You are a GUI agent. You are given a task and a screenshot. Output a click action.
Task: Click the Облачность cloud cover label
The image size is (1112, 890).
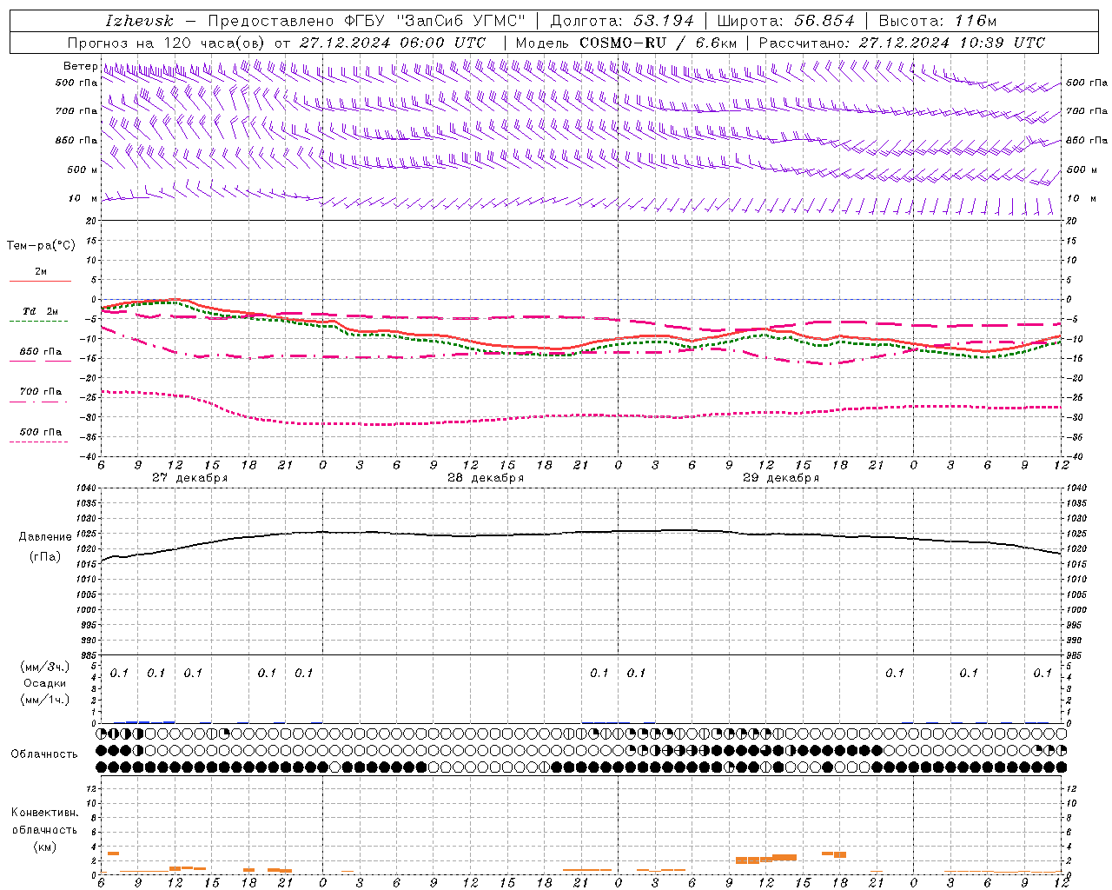click(44, 754)
